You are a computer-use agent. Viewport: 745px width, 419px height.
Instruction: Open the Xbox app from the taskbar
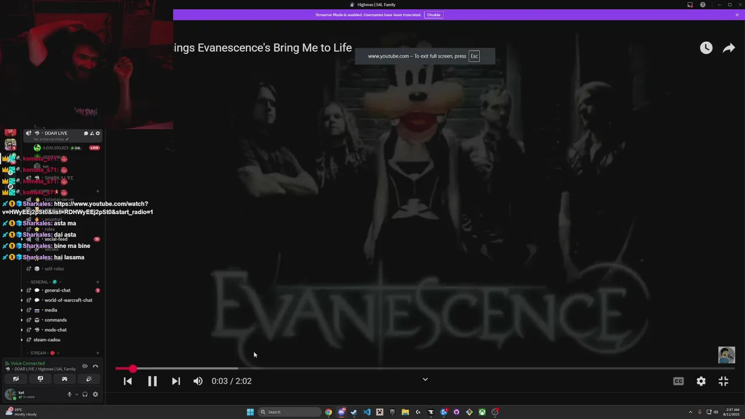[x=482, y=412]
